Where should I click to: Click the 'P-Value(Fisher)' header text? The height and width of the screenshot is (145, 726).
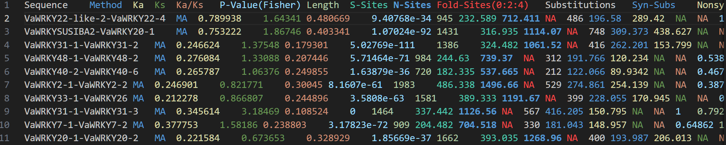click(x=260, y=5)
